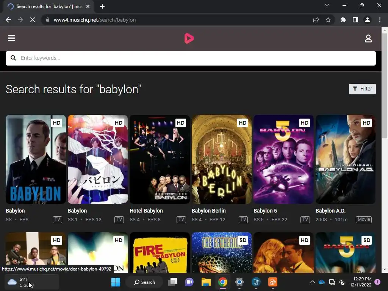
Task: Click the page vertical scrollbar
Action: (x=385, y=86)
